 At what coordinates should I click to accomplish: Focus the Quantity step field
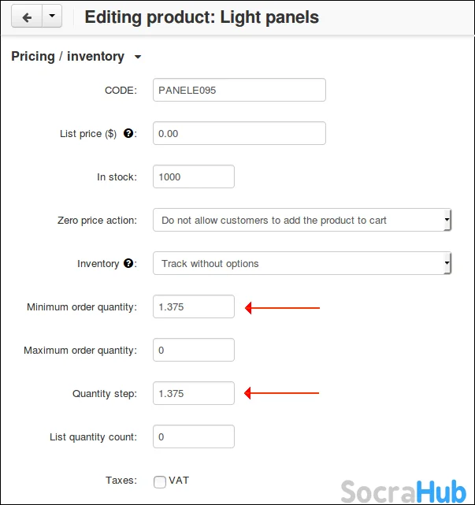[194, 393]
